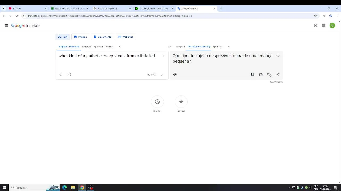Click the Send feedback link
The height and width of the screenshot is (191, 341).
coord(277,82)
